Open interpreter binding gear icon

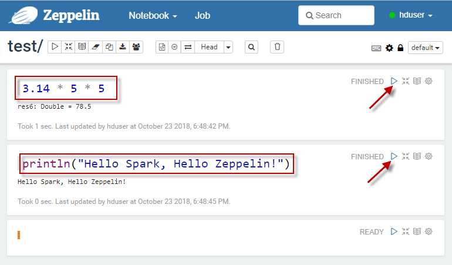[389, 48]
